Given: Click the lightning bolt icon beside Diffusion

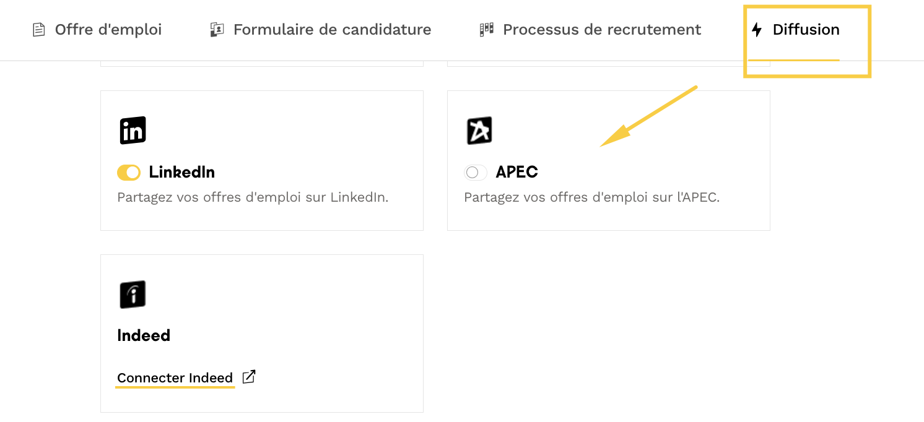Looking at the screenshot, I should [757, 30].
